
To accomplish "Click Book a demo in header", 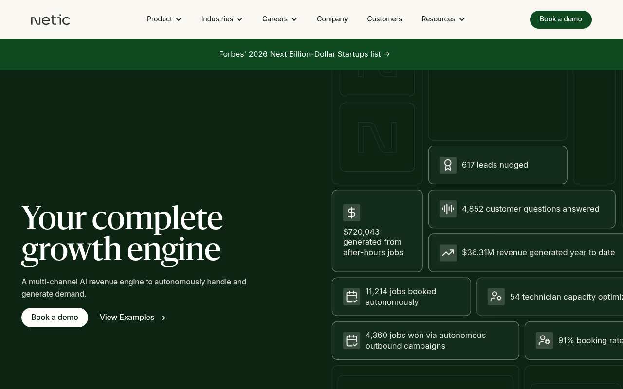I will (561, 19).
